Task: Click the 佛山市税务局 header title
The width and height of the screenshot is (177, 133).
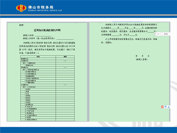Action: coord(41,7)
